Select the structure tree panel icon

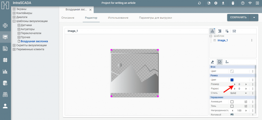coord(212,31)
